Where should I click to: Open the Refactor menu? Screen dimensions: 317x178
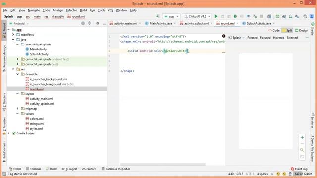pyautogui.click(x=71, y=10)
